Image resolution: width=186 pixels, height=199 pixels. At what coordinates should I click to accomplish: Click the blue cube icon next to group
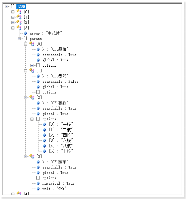(25, 34)
